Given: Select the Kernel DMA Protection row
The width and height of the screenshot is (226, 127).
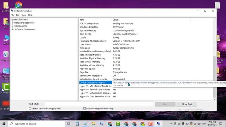Looking at the screenshot, I should [x=146, y=75].
